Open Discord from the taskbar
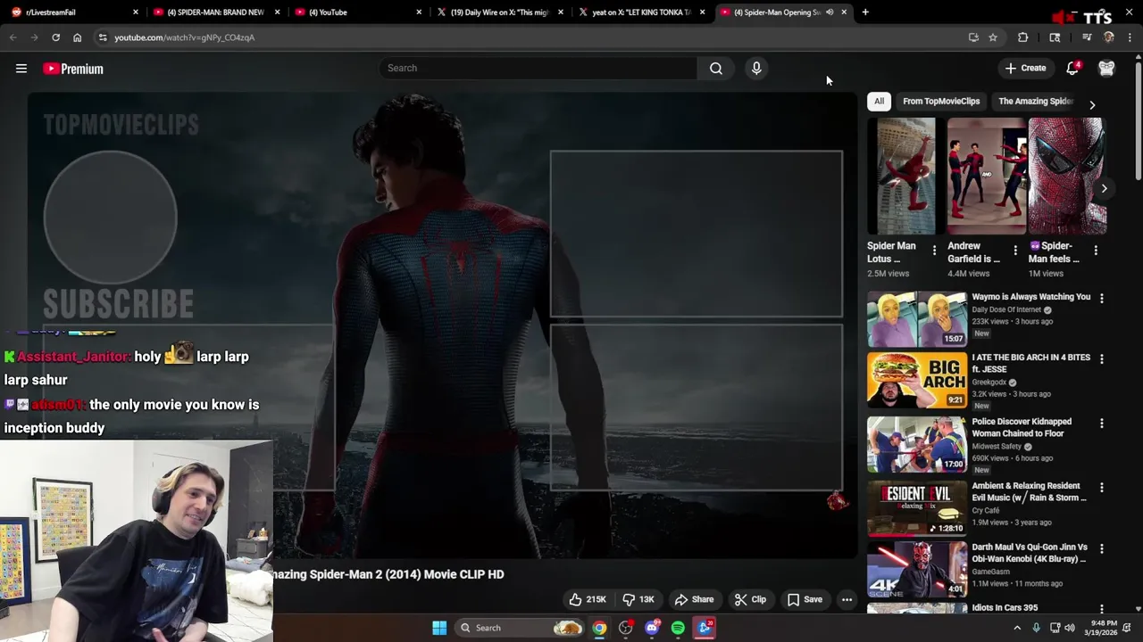The width and height of the screenshot is (1143, 642). [x=652, y=628]
